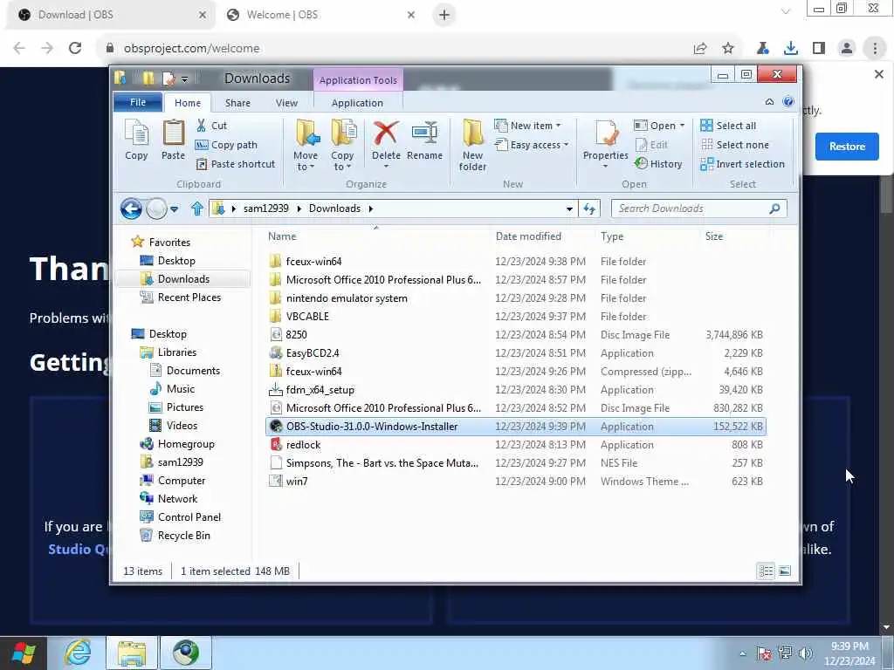
Task: Click Invert selection
Action: click(742, 164)
